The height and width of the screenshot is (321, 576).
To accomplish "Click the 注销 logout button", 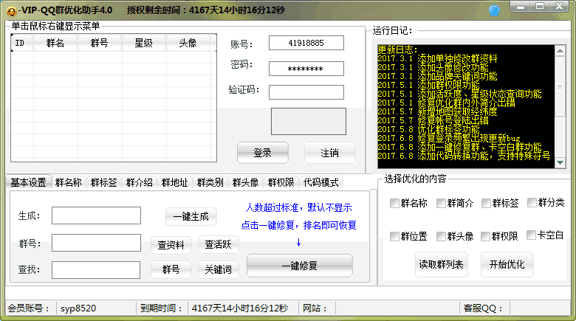I will coord(329,153).
